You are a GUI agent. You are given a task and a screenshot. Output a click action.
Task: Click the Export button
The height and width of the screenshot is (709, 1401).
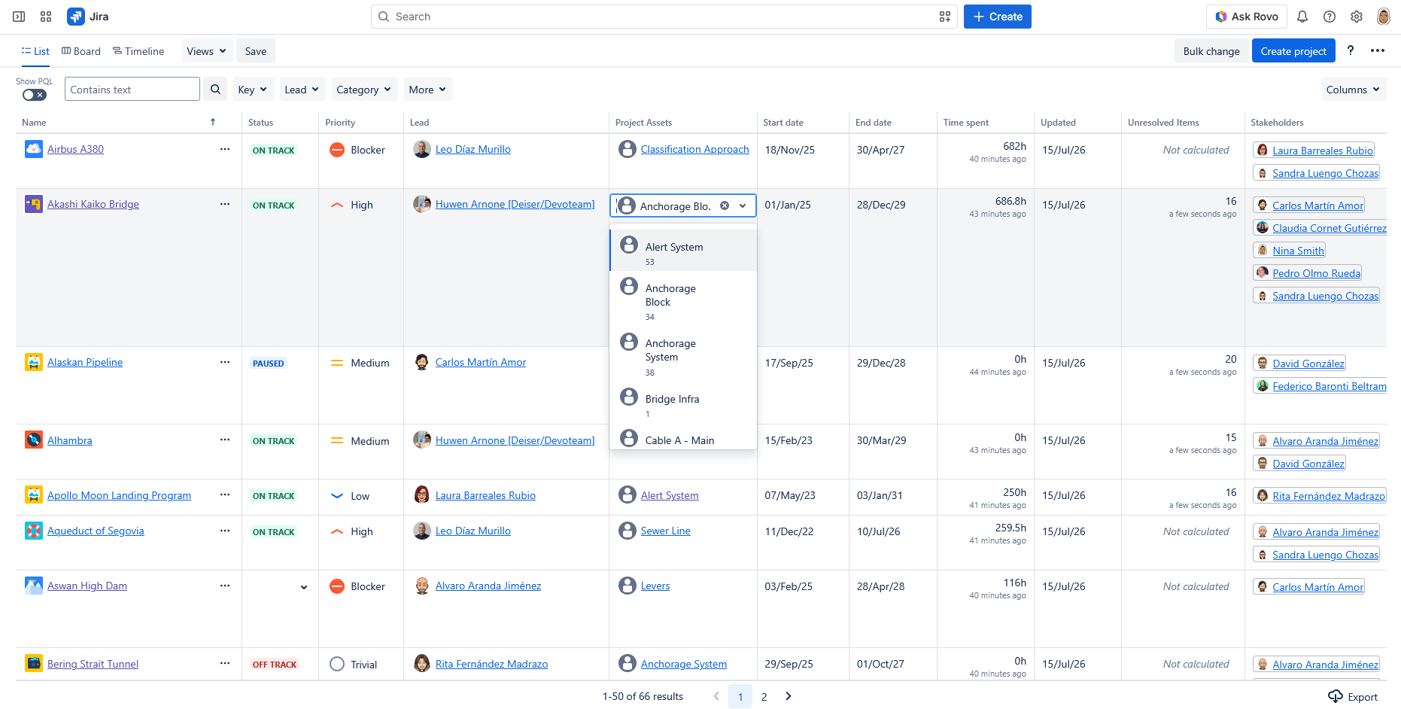[x=1353, y=697]
